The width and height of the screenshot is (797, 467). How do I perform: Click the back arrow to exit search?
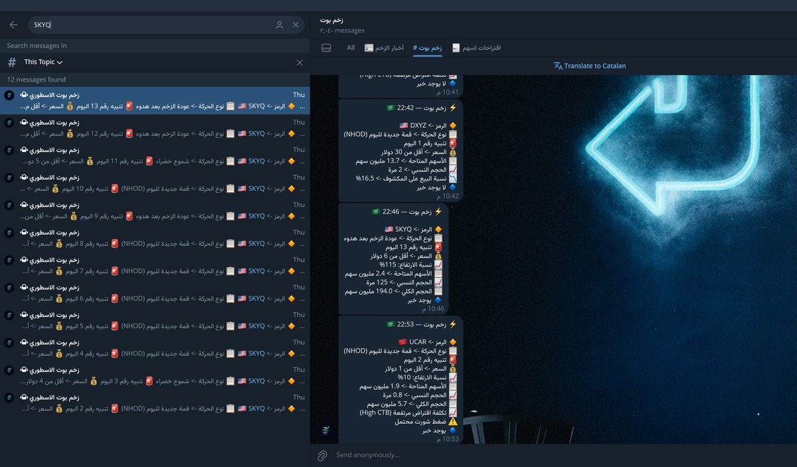(x=13, y=24)
